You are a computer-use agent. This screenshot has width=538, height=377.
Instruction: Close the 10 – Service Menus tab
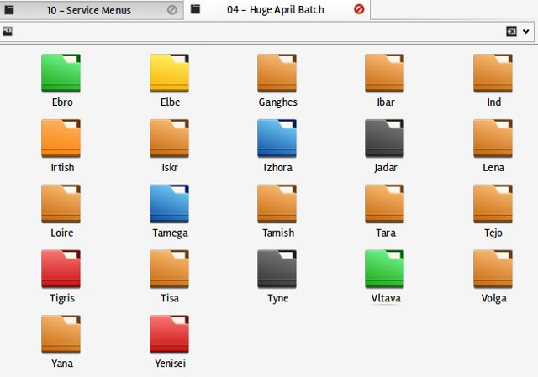tap(172, 10)
